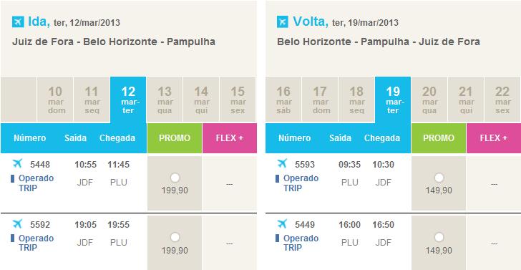Switch return date to 18 mar seg
This screenshot has width=521, height=270.
point(356,100)
